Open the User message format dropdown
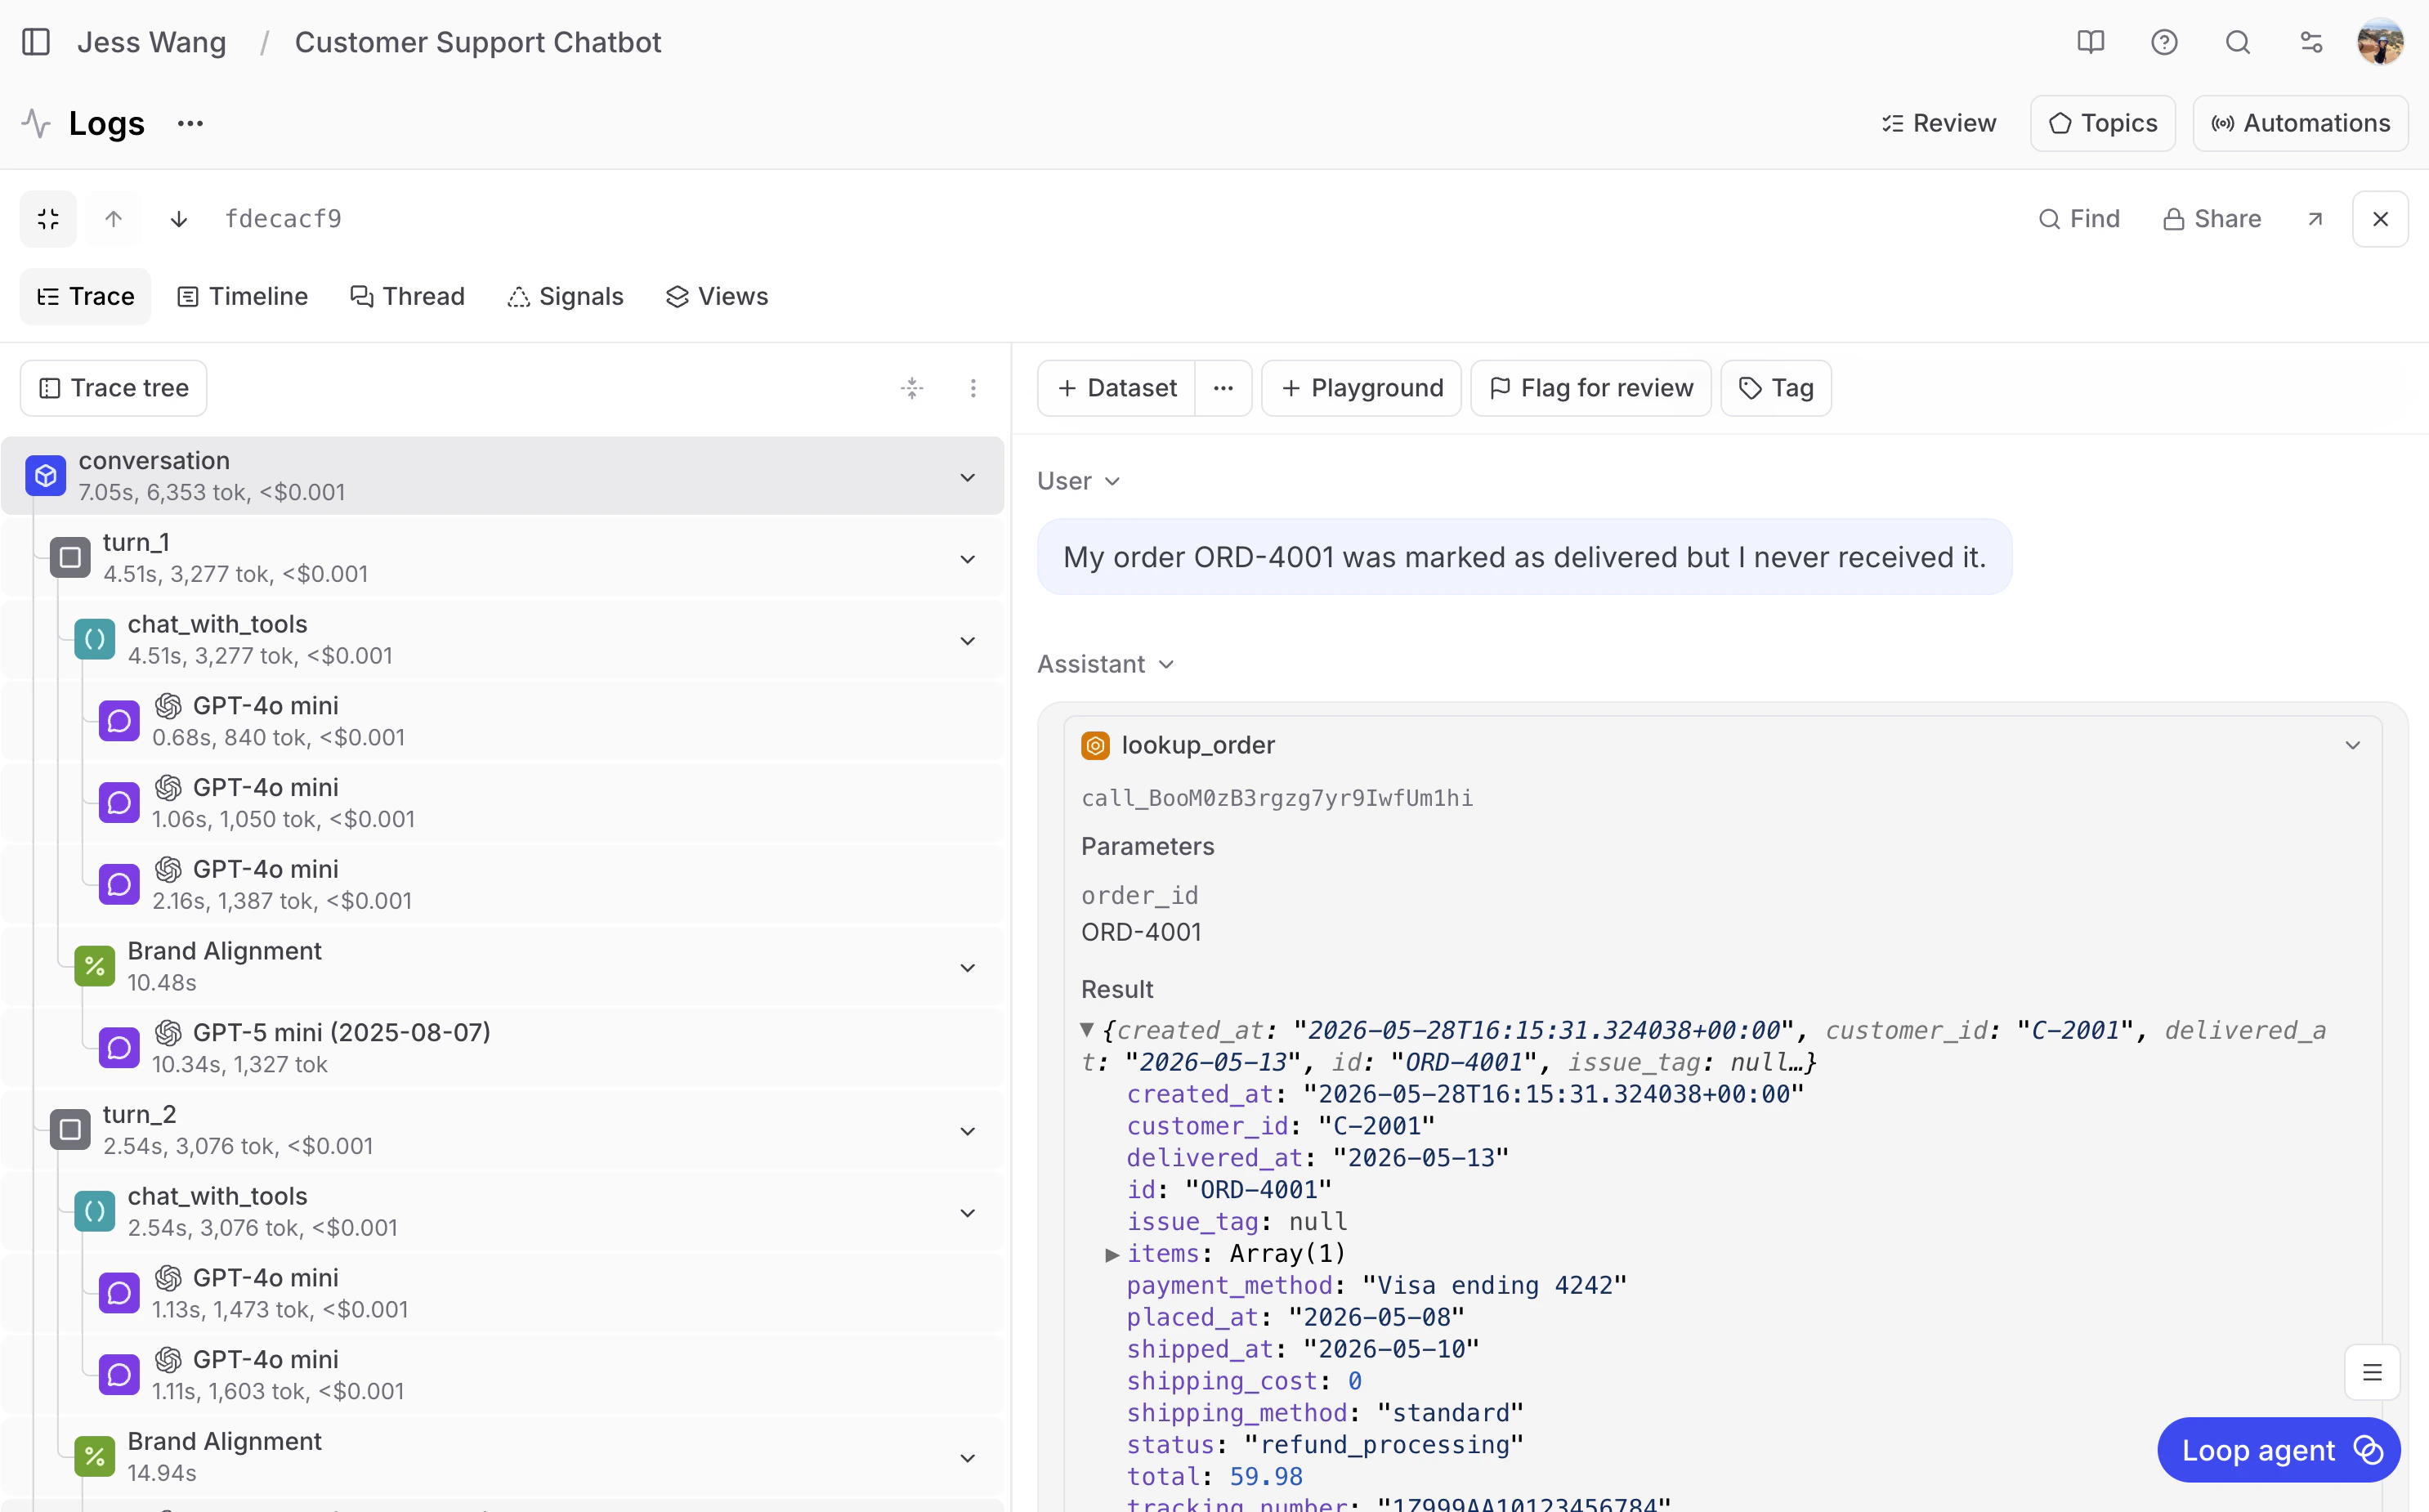The image size is (2429, 1512). pyautogui.click(x=1078, y=481)
